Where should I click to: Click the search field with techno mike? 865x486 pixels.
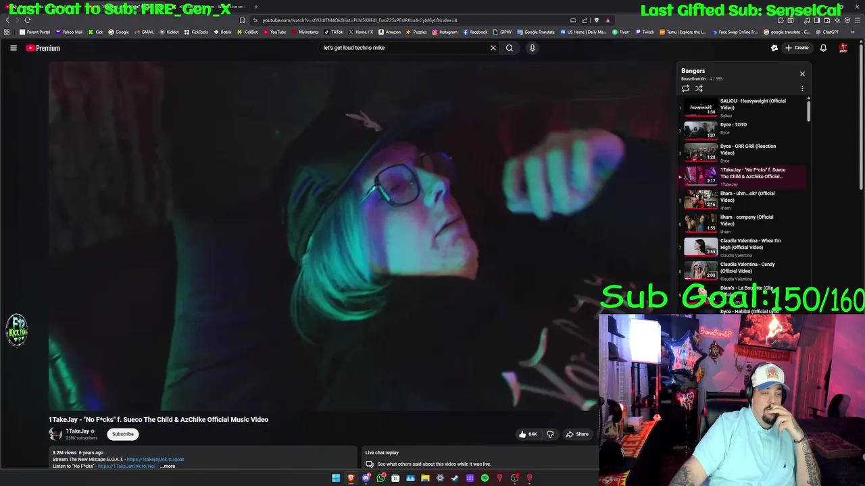(404, 48)
